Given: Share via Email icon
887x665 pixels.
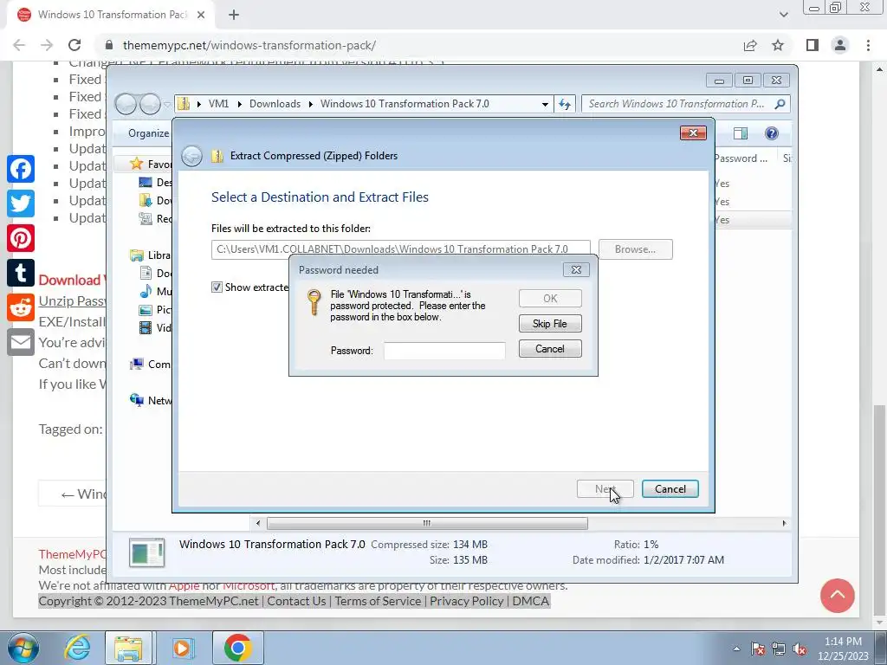Looking at the screenshot, I should 21,342.
